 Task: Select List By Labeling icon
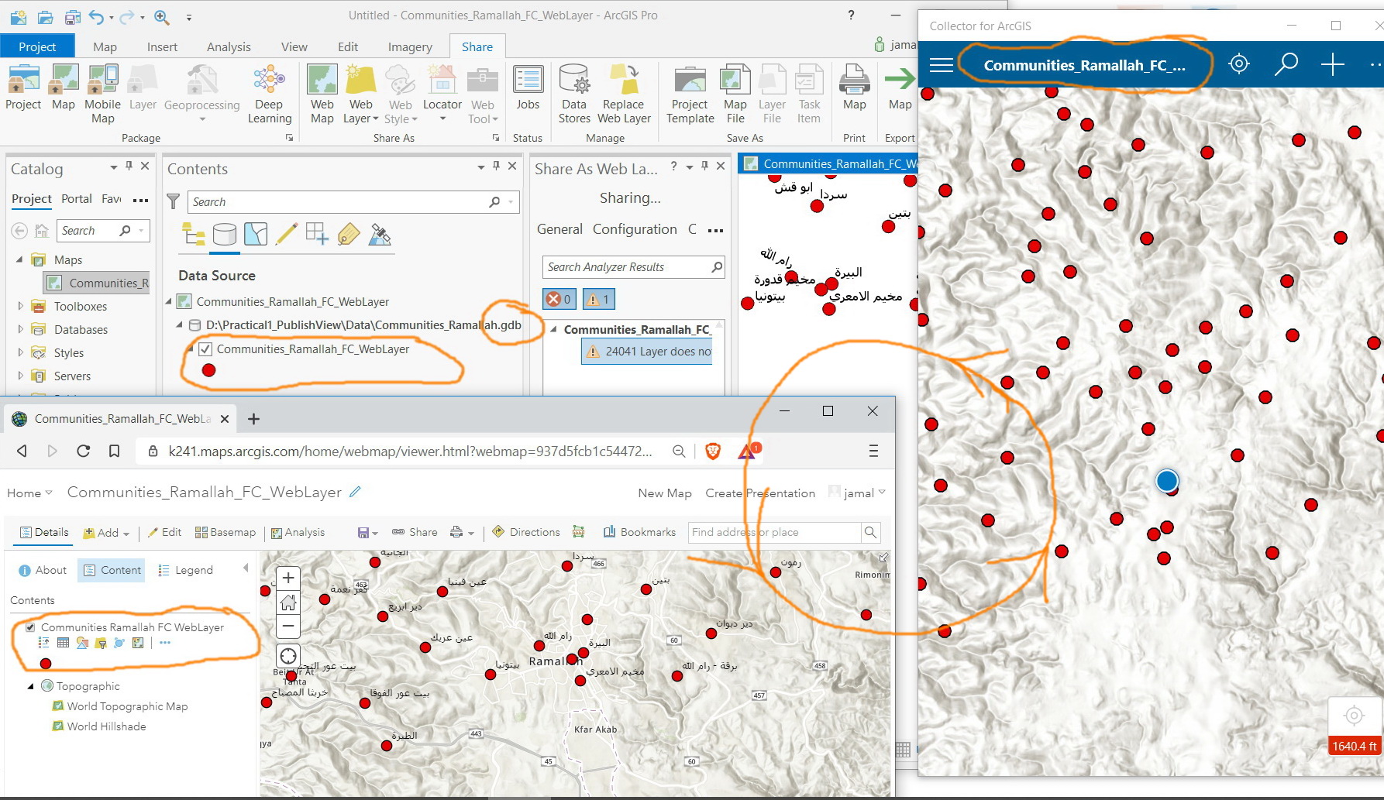click(349, 234)
